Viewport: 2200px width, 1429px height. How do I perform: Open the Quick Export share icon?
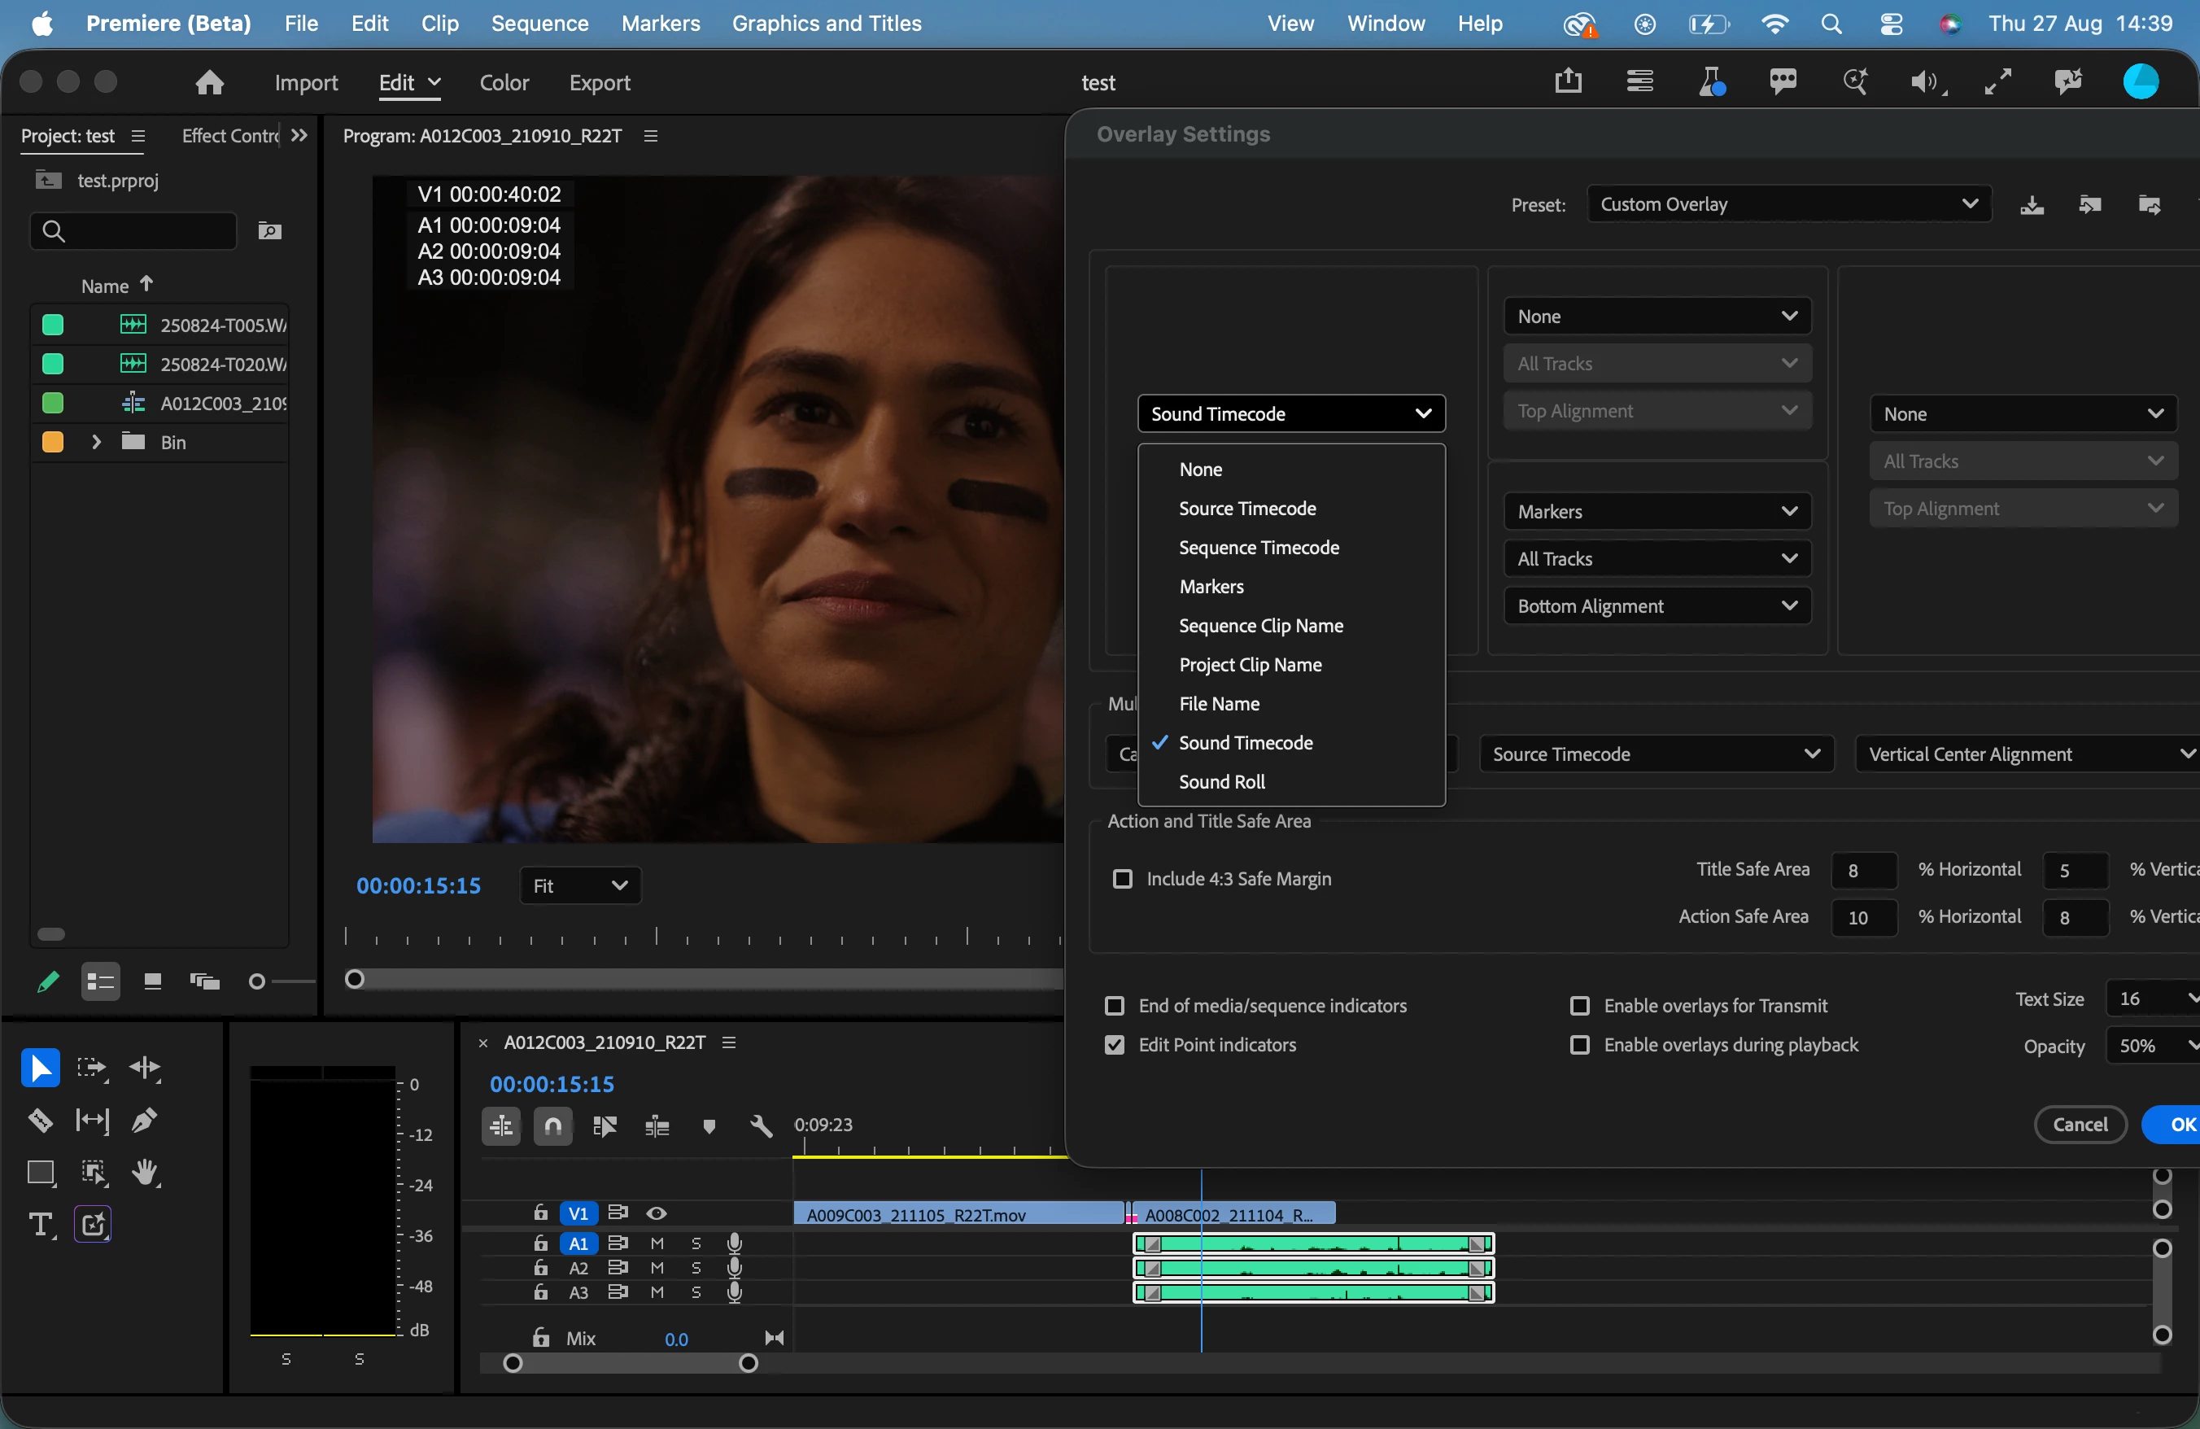[1568, 81]
